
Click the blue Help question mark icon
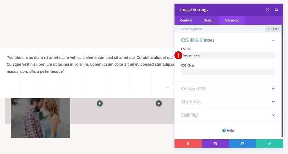(224, 130)
